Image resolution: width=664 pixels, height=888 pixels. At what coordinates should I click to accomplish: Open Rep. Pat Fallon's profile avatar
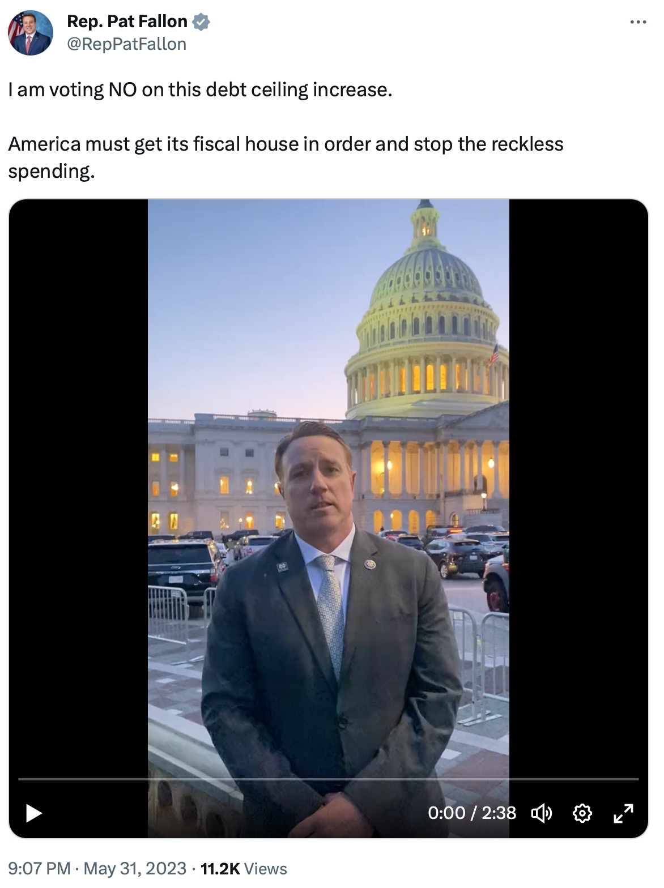(x=30, y=32)
